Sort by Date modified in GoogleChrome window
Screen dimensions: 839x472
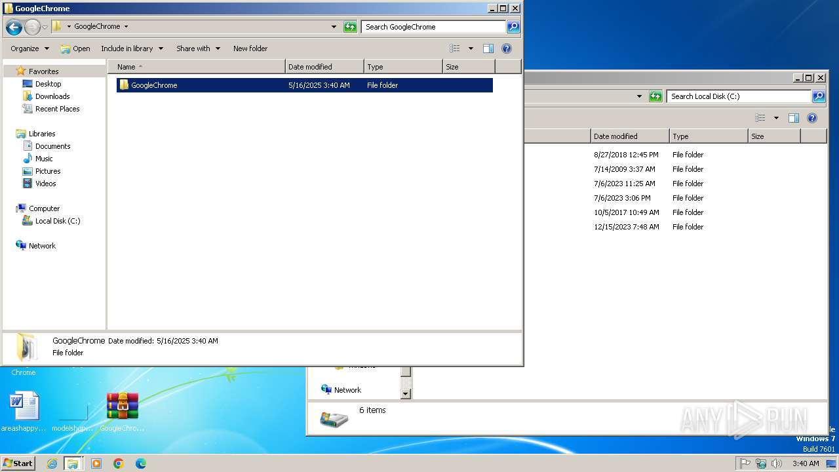[325, 67]
